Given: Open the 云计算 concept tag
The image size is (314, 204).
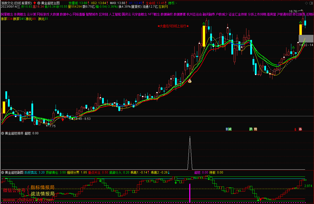Looking at the screenshot, I should [x=31, y=14].
